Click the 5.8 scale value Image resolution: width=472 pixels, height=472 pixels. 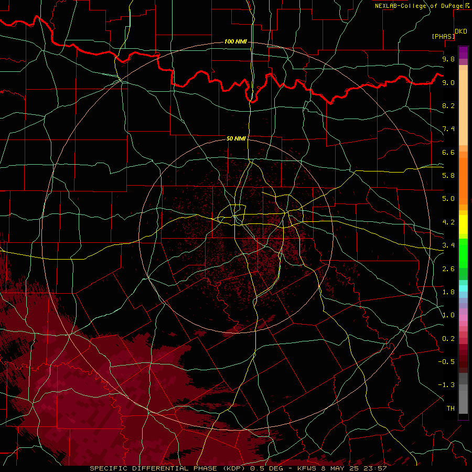coord(448,176)
